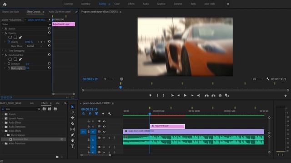Create ellipse mask under Directional Blur
This screenshot has height=163, width=291.
click(x=10, y=59)
